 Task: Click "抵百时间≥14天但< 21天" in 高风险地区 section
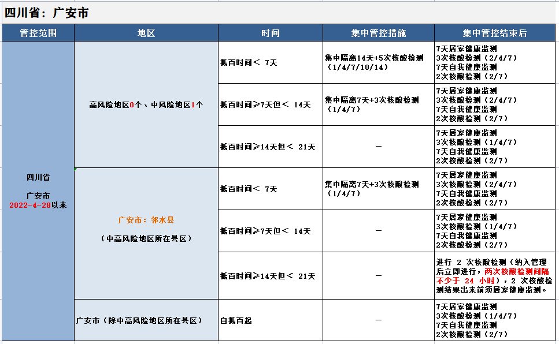(270, 147)
